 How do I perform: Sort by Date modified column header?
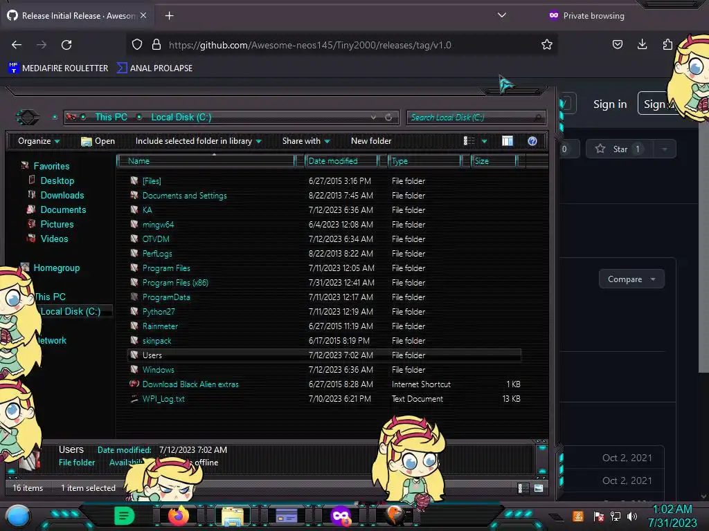click(341, 161)
